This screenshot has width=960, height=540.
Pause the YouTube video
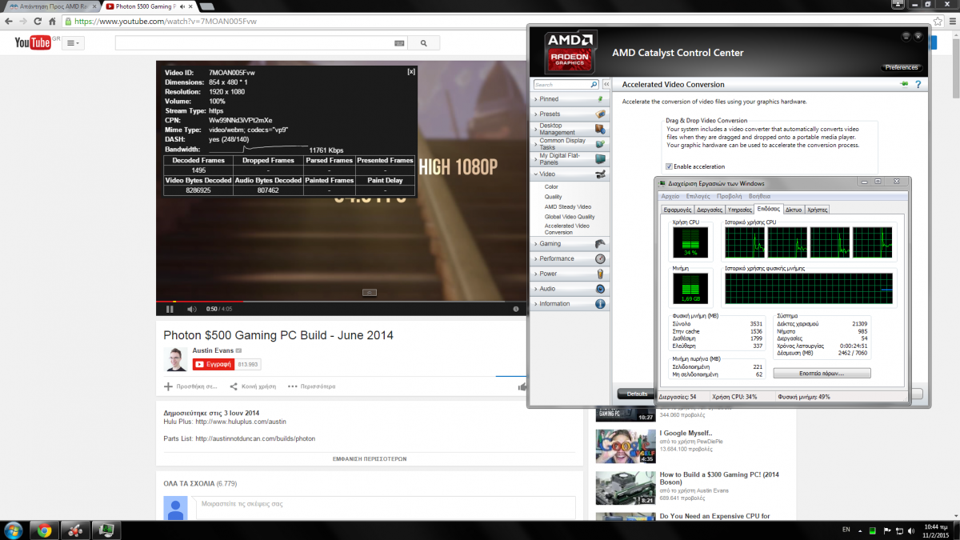pyautogui.click(x=170, y=309)
